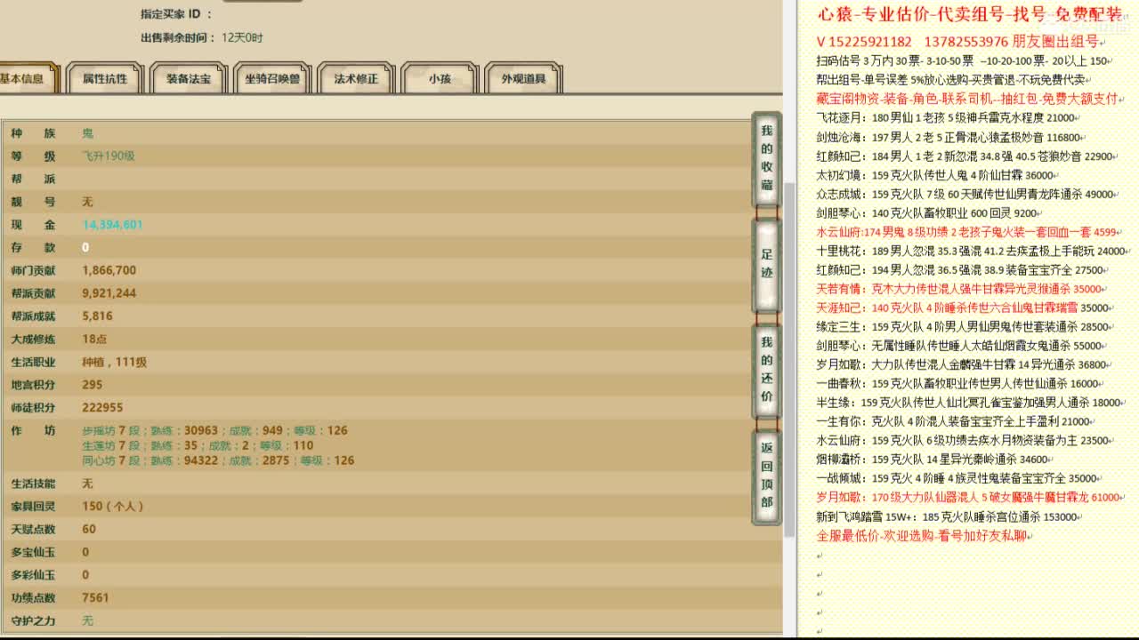This screenshot has width=1139, height=640.
Task: Click 返回顶部 to go back to top
Action: pos(766,468)
